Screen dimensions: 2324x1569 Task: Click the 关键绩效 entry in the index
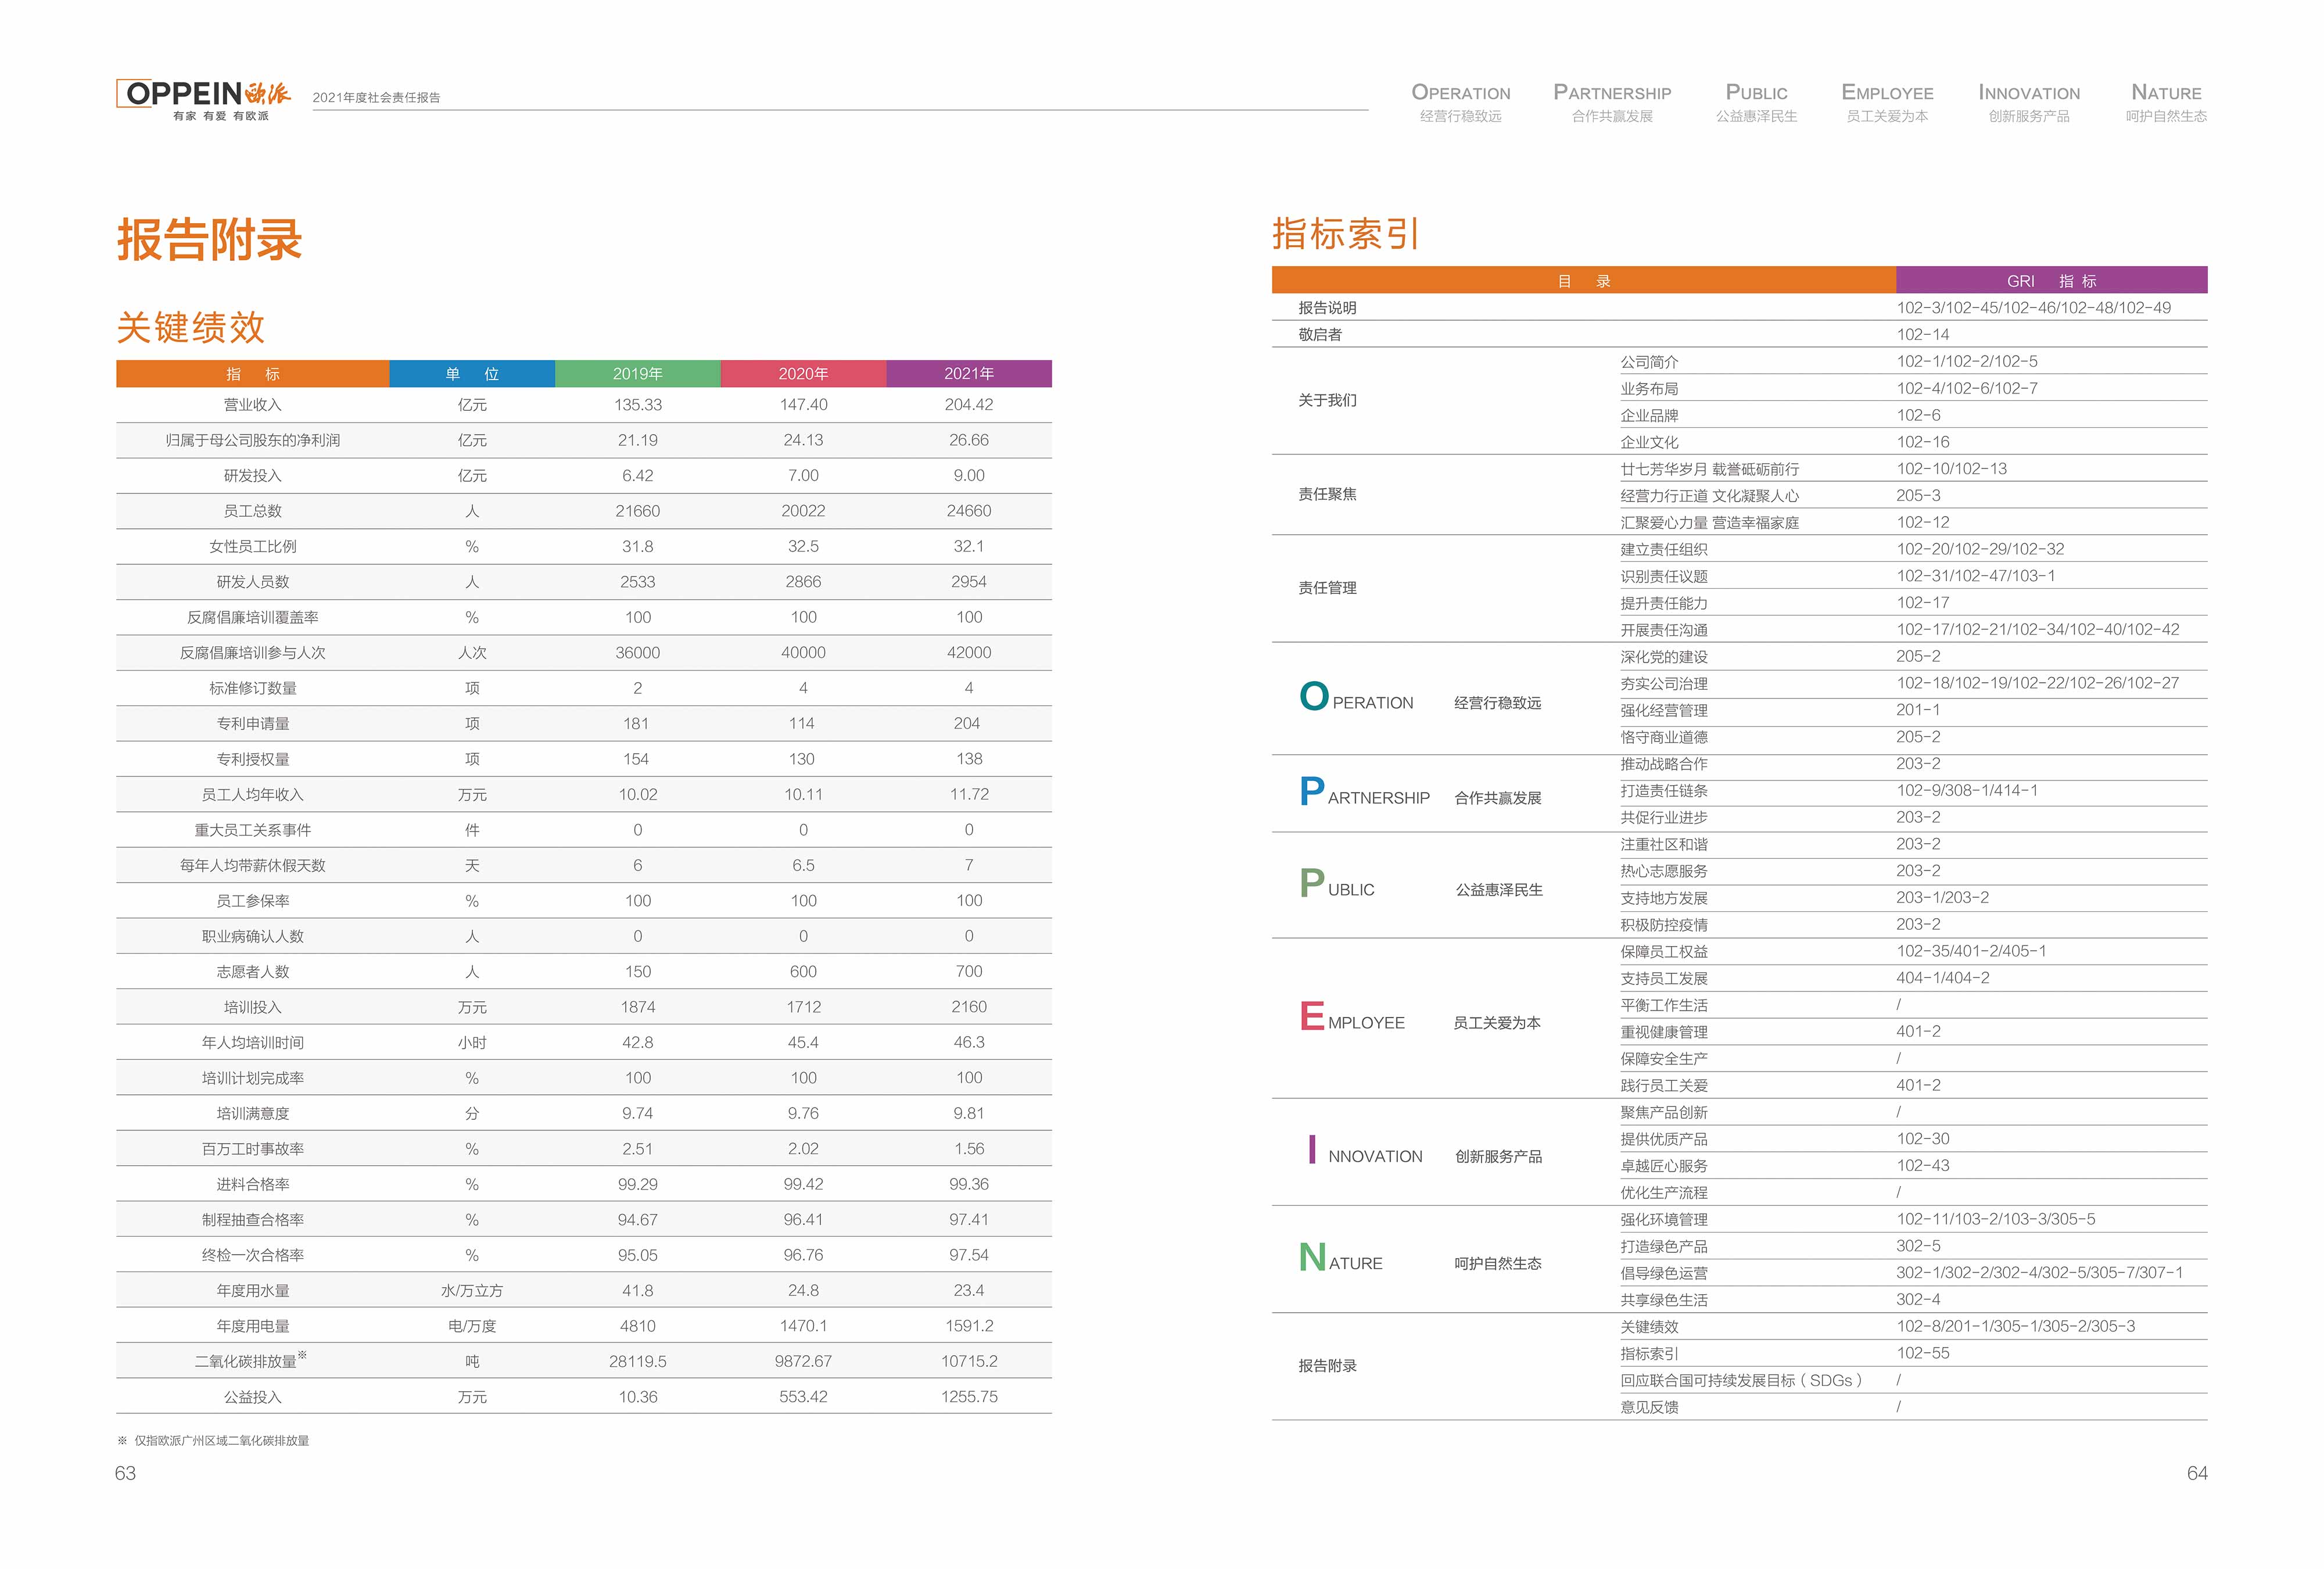point(1649,1327)
